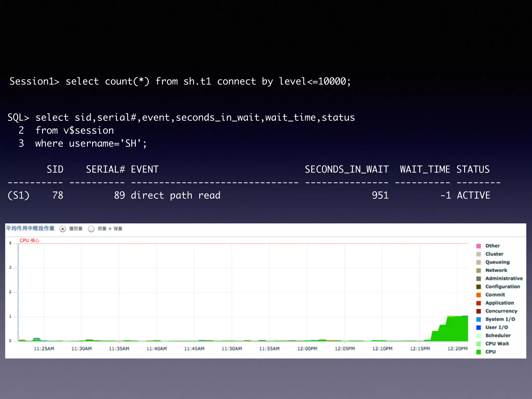
Task: Open the Other legend label
Action: click(x=493, y=246)
